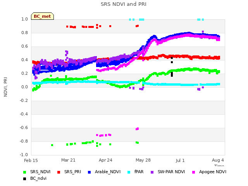Click the magenta Apogee outlier near -0.6
This screenshot has height=186, width=248.
pos(137,129)
